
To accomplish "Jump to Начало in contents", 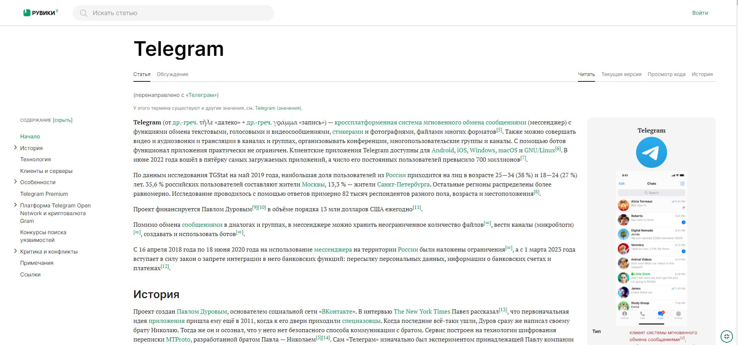I will (x=30, y=136).
